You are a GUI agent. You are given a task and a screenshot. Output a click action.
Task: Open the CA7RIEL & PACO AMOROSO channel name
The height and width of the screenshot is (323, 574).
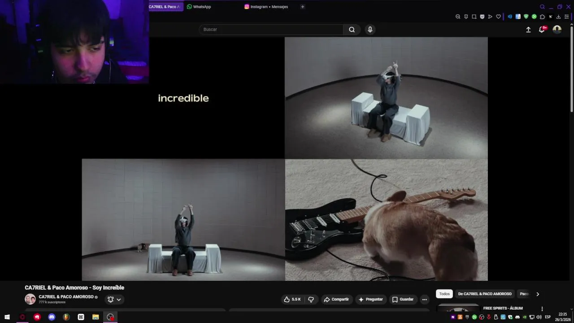point(66,297)
